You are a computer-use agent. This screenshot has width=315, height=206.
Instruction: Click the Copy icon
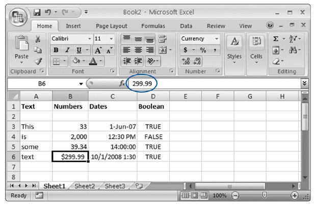[38, 50]
